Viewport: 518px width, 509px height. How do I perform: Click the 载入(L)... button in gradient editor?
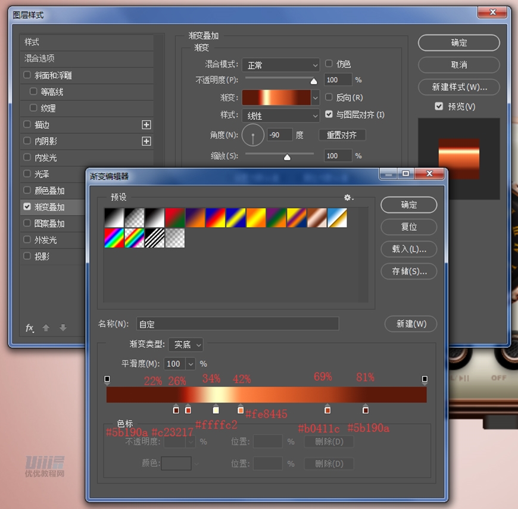point(408,249)
